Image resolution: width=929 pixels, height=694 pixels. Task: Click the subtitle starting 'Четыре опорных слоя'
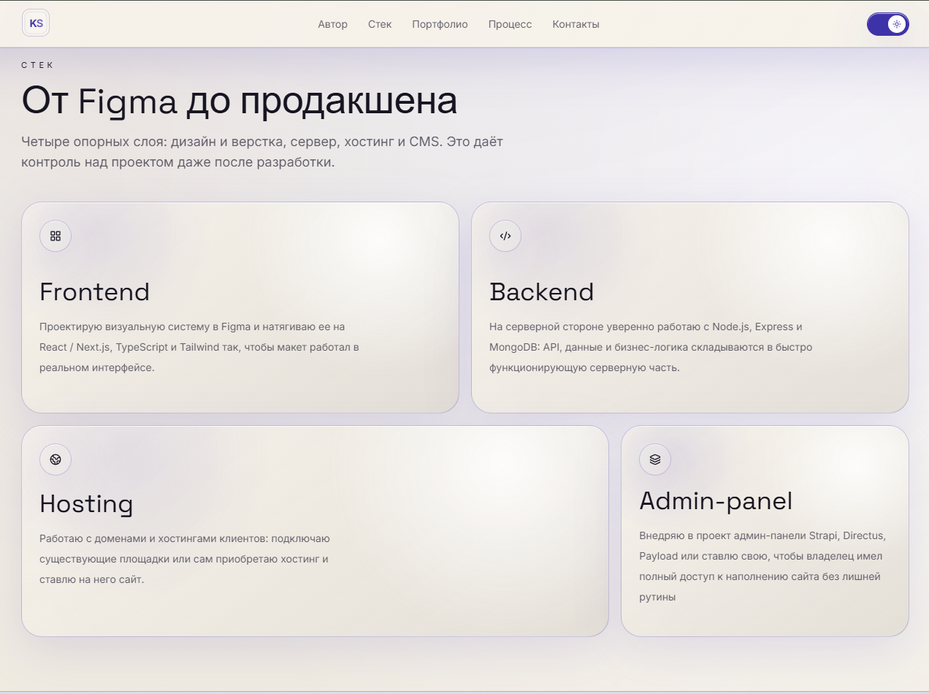(262, 151)
